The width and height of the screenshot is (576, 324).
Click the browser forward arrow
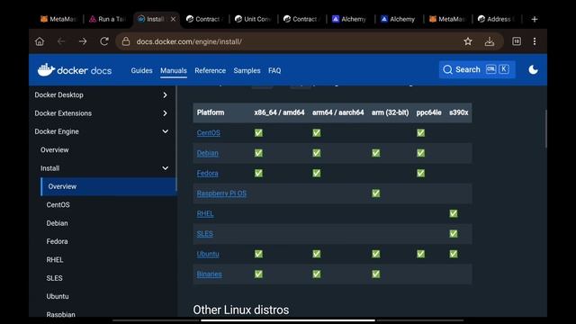pyautogui.click(x=83, y=41)
